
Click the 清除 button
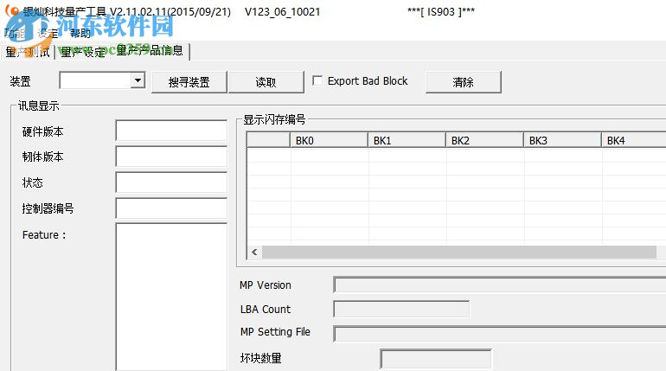(464, 82)
